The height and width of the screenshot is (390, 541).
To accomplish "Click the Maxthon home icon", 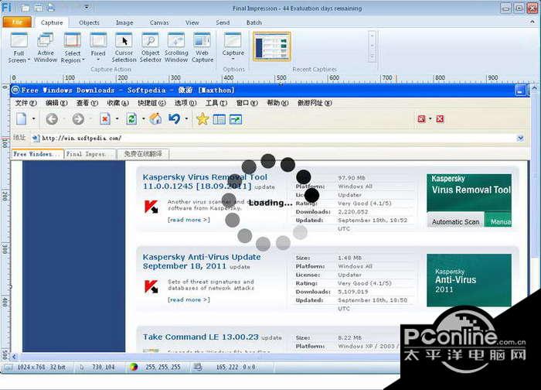I will pos(155,119).
